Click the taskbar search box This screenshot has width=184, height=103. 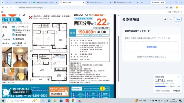pyautogui.click(x=23, y=100)
